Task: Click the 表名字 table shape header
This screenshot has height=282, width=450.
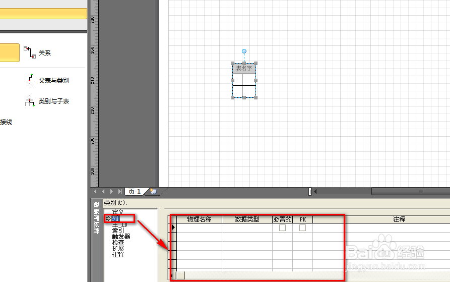Action: (x=244, y=68)
